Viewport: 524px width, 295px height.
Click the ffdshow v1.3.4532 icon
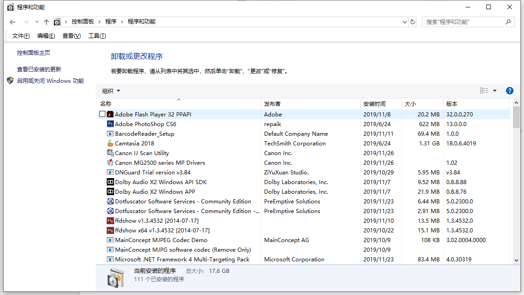point(110,221)
